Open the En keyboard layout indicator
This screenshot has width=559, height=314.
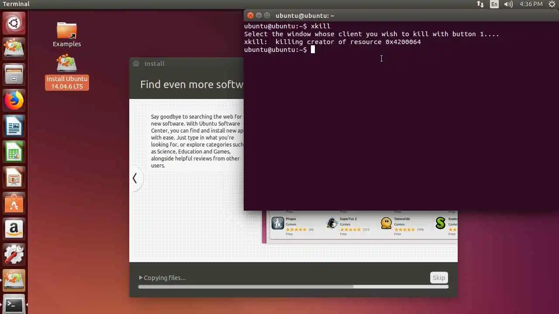494,4
